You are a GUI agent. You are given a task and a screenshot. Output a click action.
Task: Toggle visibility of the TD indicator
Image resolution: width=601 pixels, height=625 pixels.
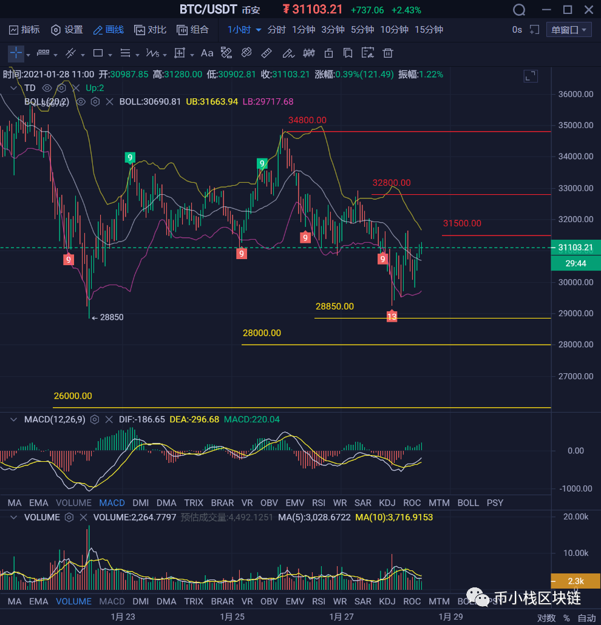point(47,88)
